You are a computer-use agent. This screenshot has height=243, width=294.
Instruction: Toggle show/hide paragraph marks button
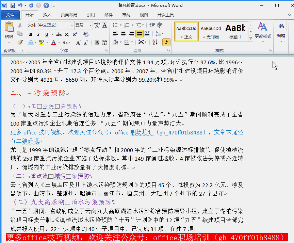[x=166, y=42]
